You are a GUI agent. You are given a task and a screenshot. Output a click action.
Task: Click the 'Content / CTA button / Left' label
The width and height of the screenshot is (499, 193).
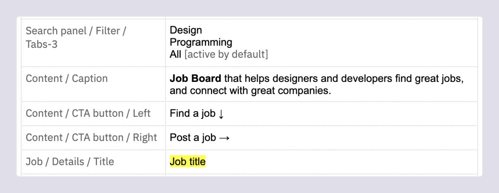(88, 113)
